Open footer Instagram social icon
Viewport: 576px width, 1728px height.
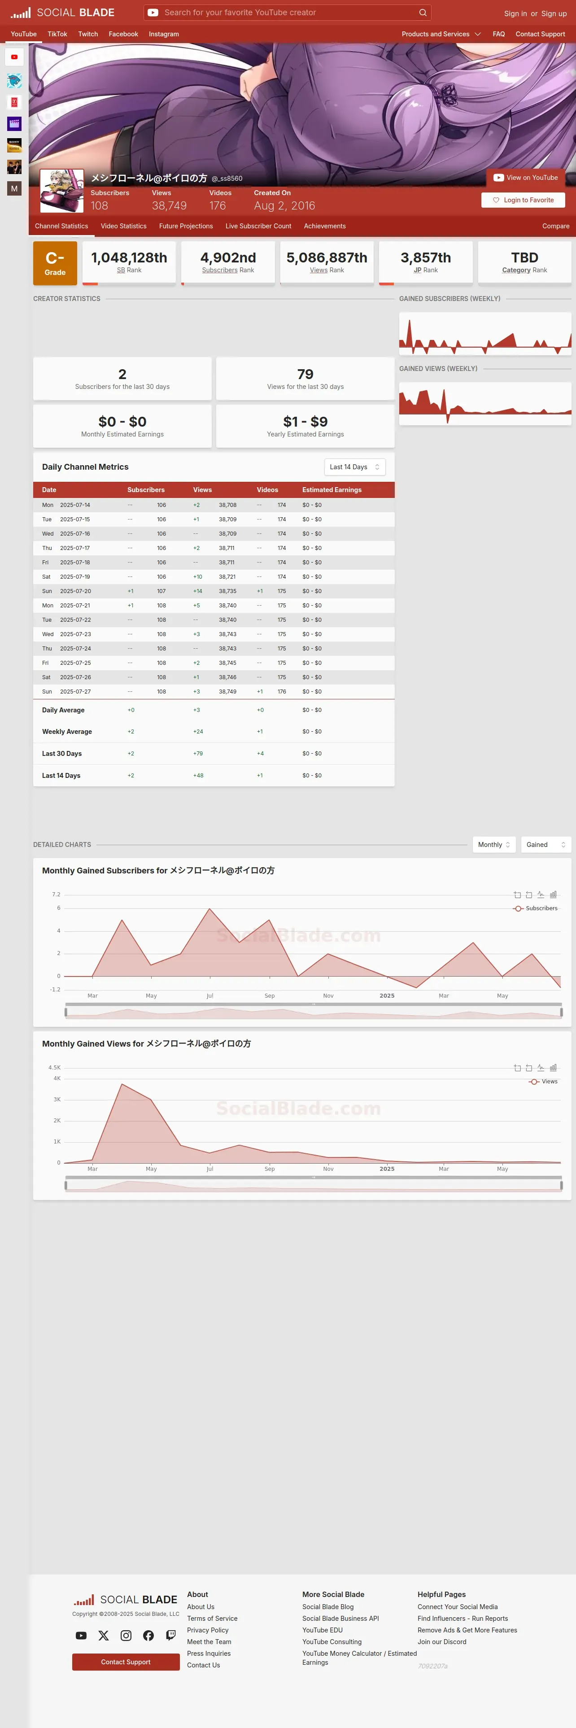pyautogui.click(x=126, y=1636)
